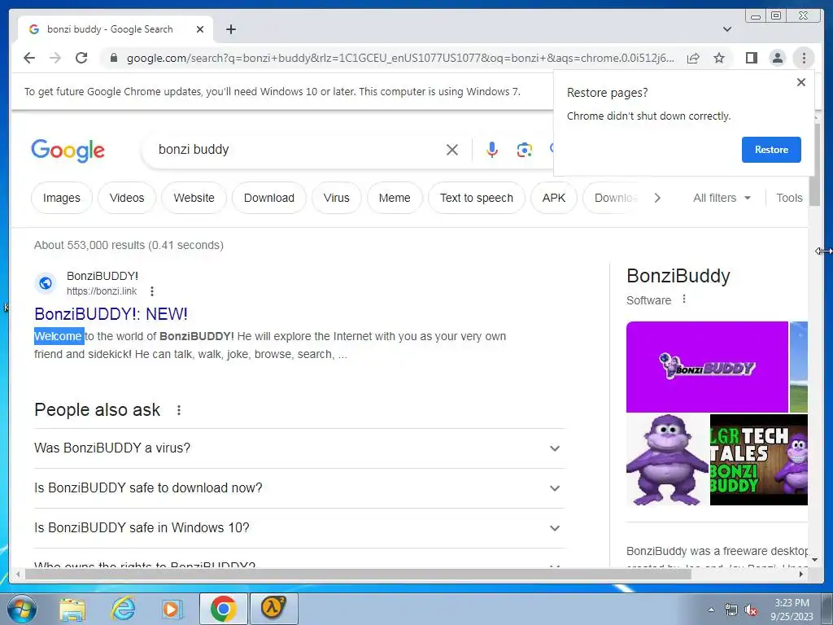833x625 pixels.
Task: Click the network status tray icon
Action: click(x=731, y=610)
